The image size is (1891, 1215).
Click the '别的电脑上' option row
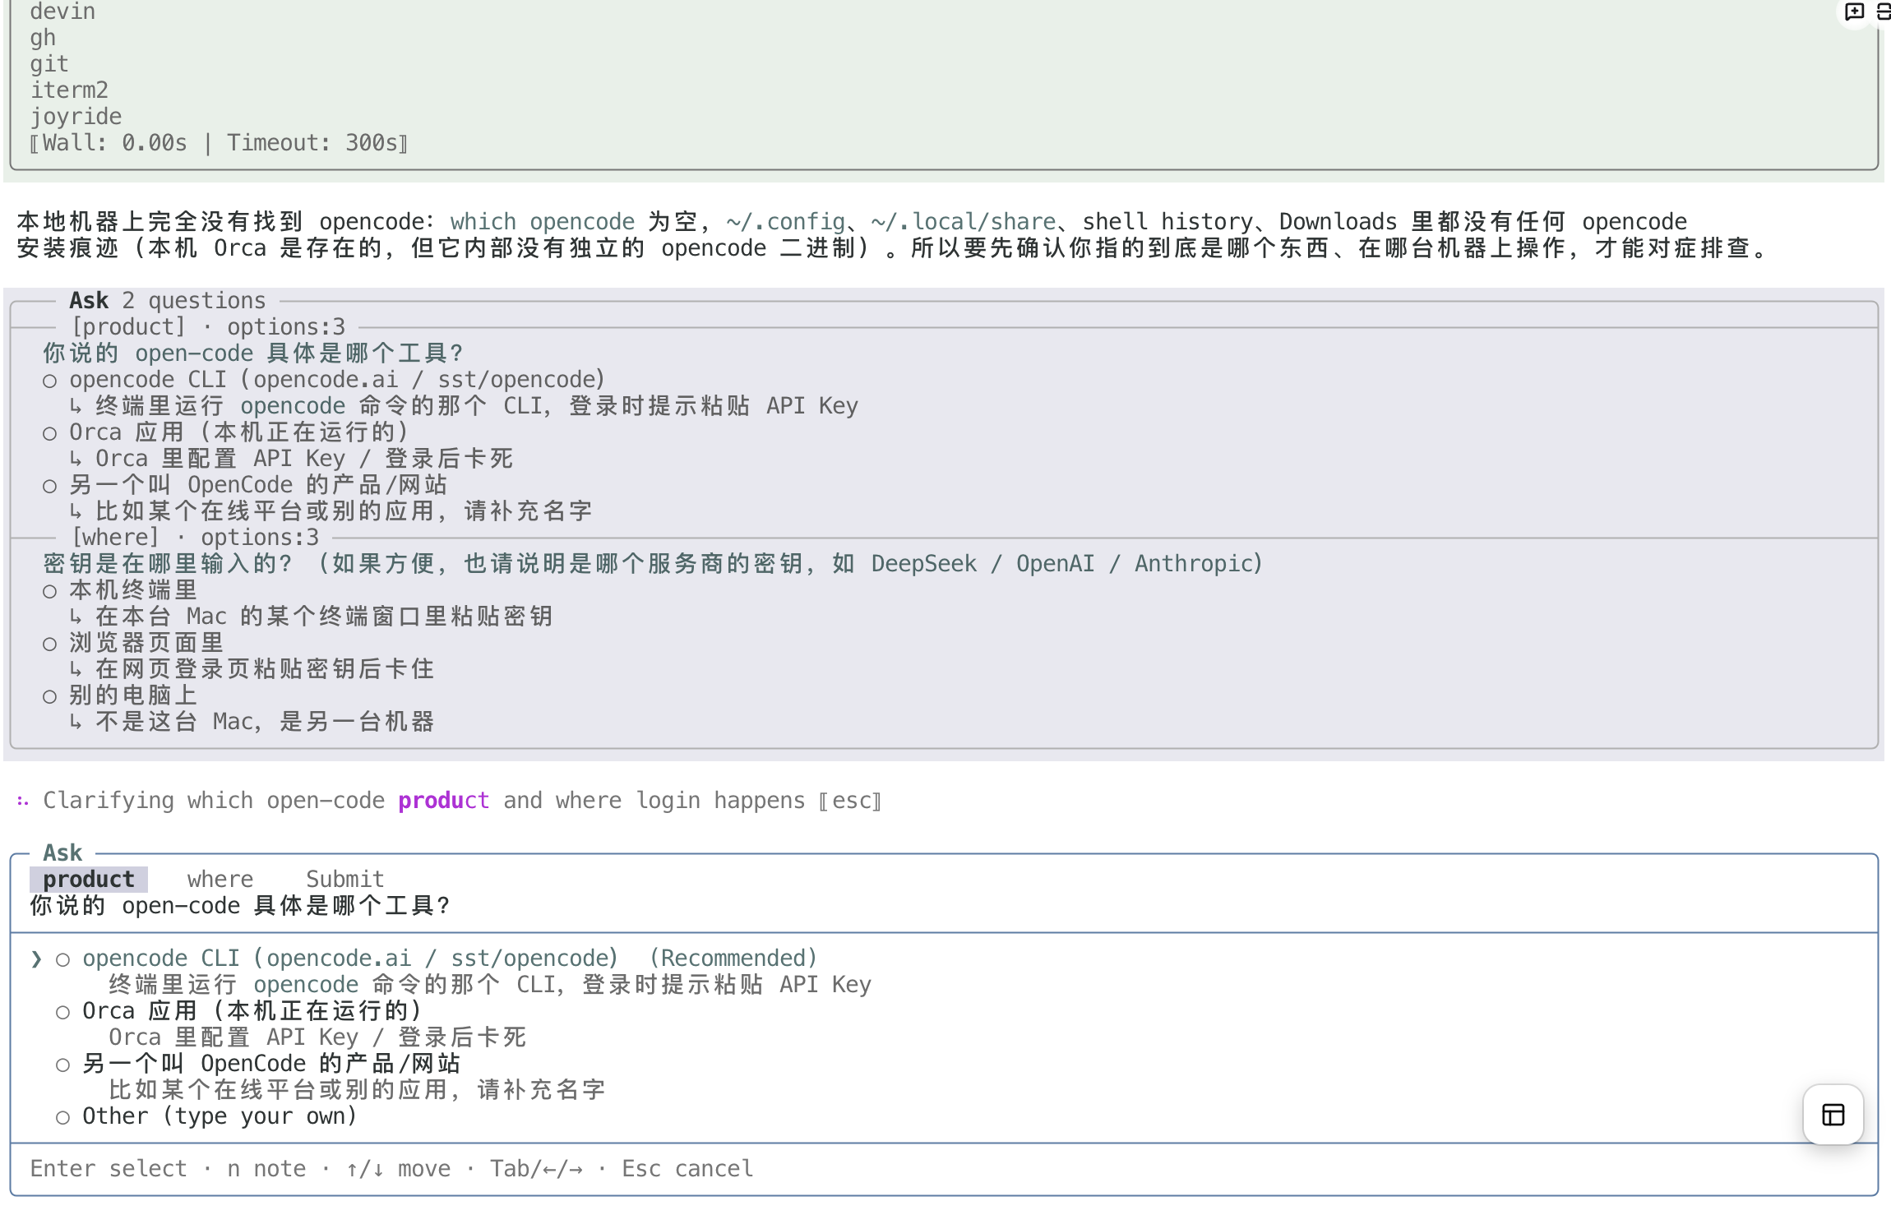[x=120, y=695]
